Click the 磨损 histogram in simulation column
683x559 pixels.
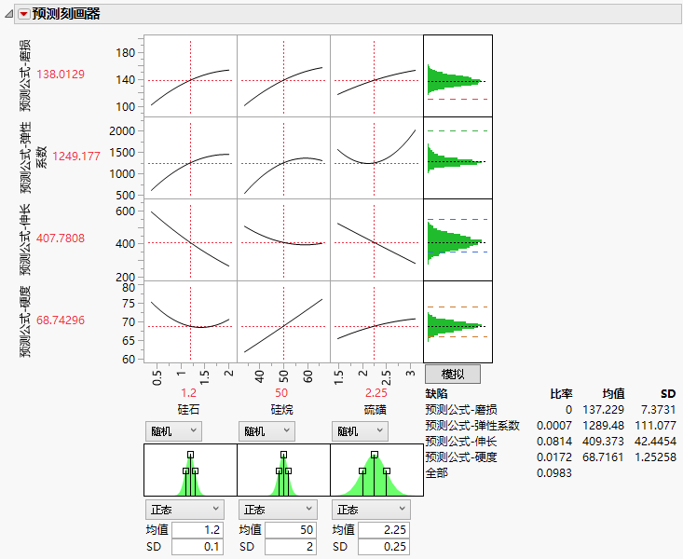[x=458, y=75]
